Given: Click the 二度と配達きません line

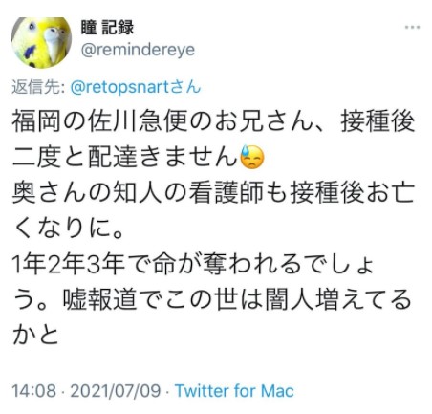Looking at the screenshot, I should tap(125, 158).
